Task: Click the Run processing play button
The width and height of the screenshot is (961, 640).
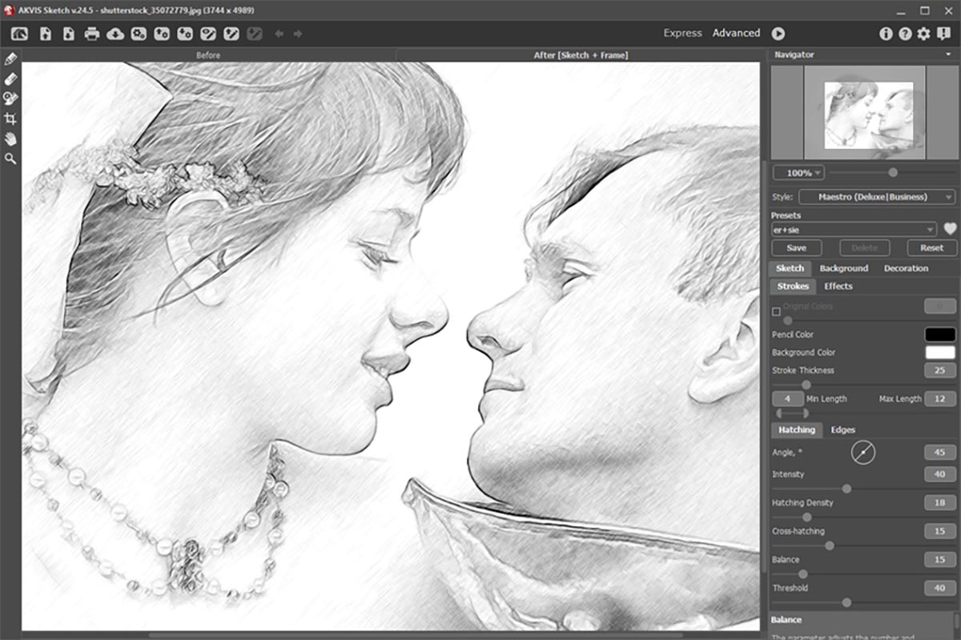Action: coord(778,34)
